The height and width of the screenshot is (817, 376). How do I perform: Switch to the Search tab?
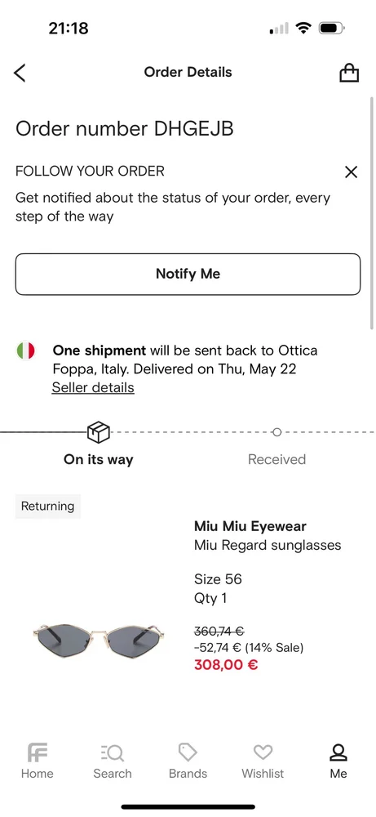(113, 761)
